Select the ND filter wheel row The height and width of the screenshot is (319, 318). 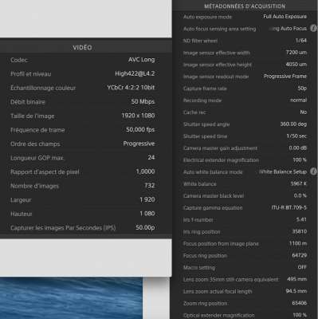click(x=245, y=41)
